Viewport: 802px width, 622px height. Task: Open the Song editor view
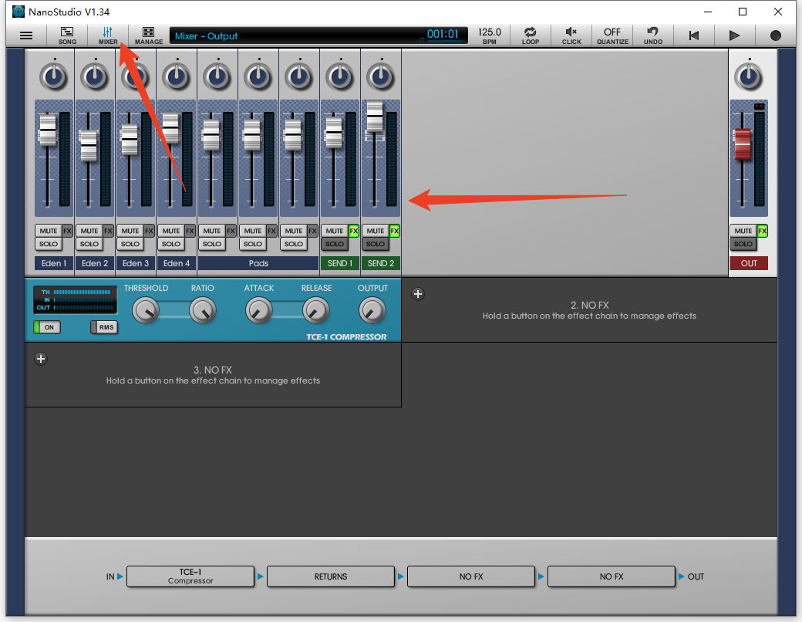(x=67, y=35)
